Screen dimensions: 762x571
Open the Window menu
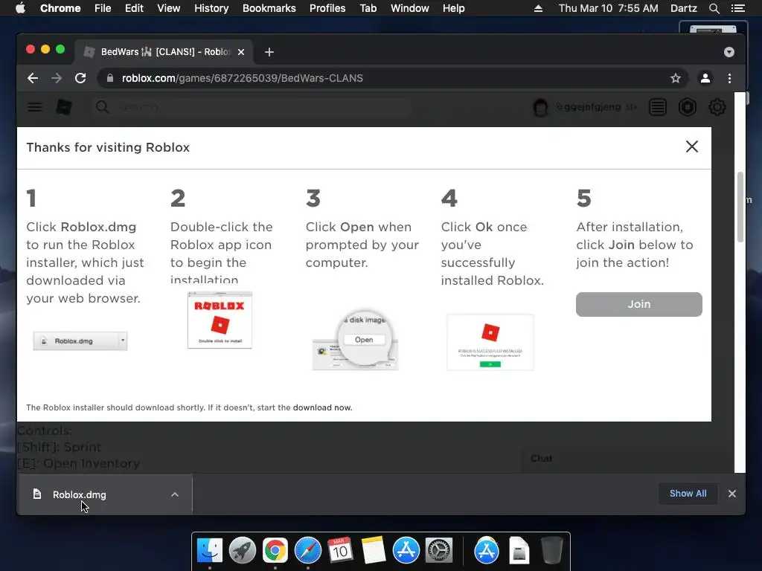[x=410, y=8]
